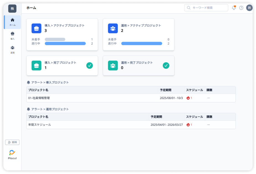256x174 pixels.
Task: Click the blue briefcase active projects icon
Action: (x=36, y=28)
